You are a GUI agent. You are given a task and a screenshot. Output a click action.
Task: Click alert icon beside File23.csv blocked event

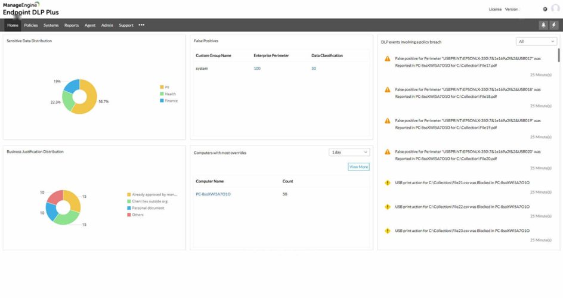[x=388, y=231]
